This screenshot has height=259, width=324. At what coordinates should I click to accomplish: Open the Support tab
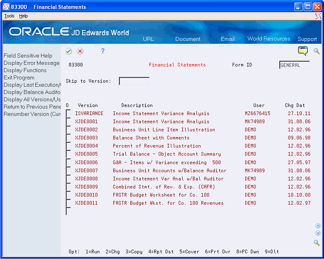pyautogui.click(x=307, y=39)
